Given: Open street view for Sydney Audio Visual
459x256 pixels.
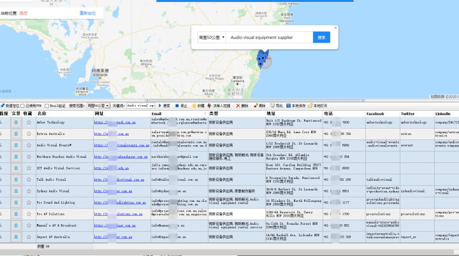Looking at the screenshot, I should click(16, 191).
